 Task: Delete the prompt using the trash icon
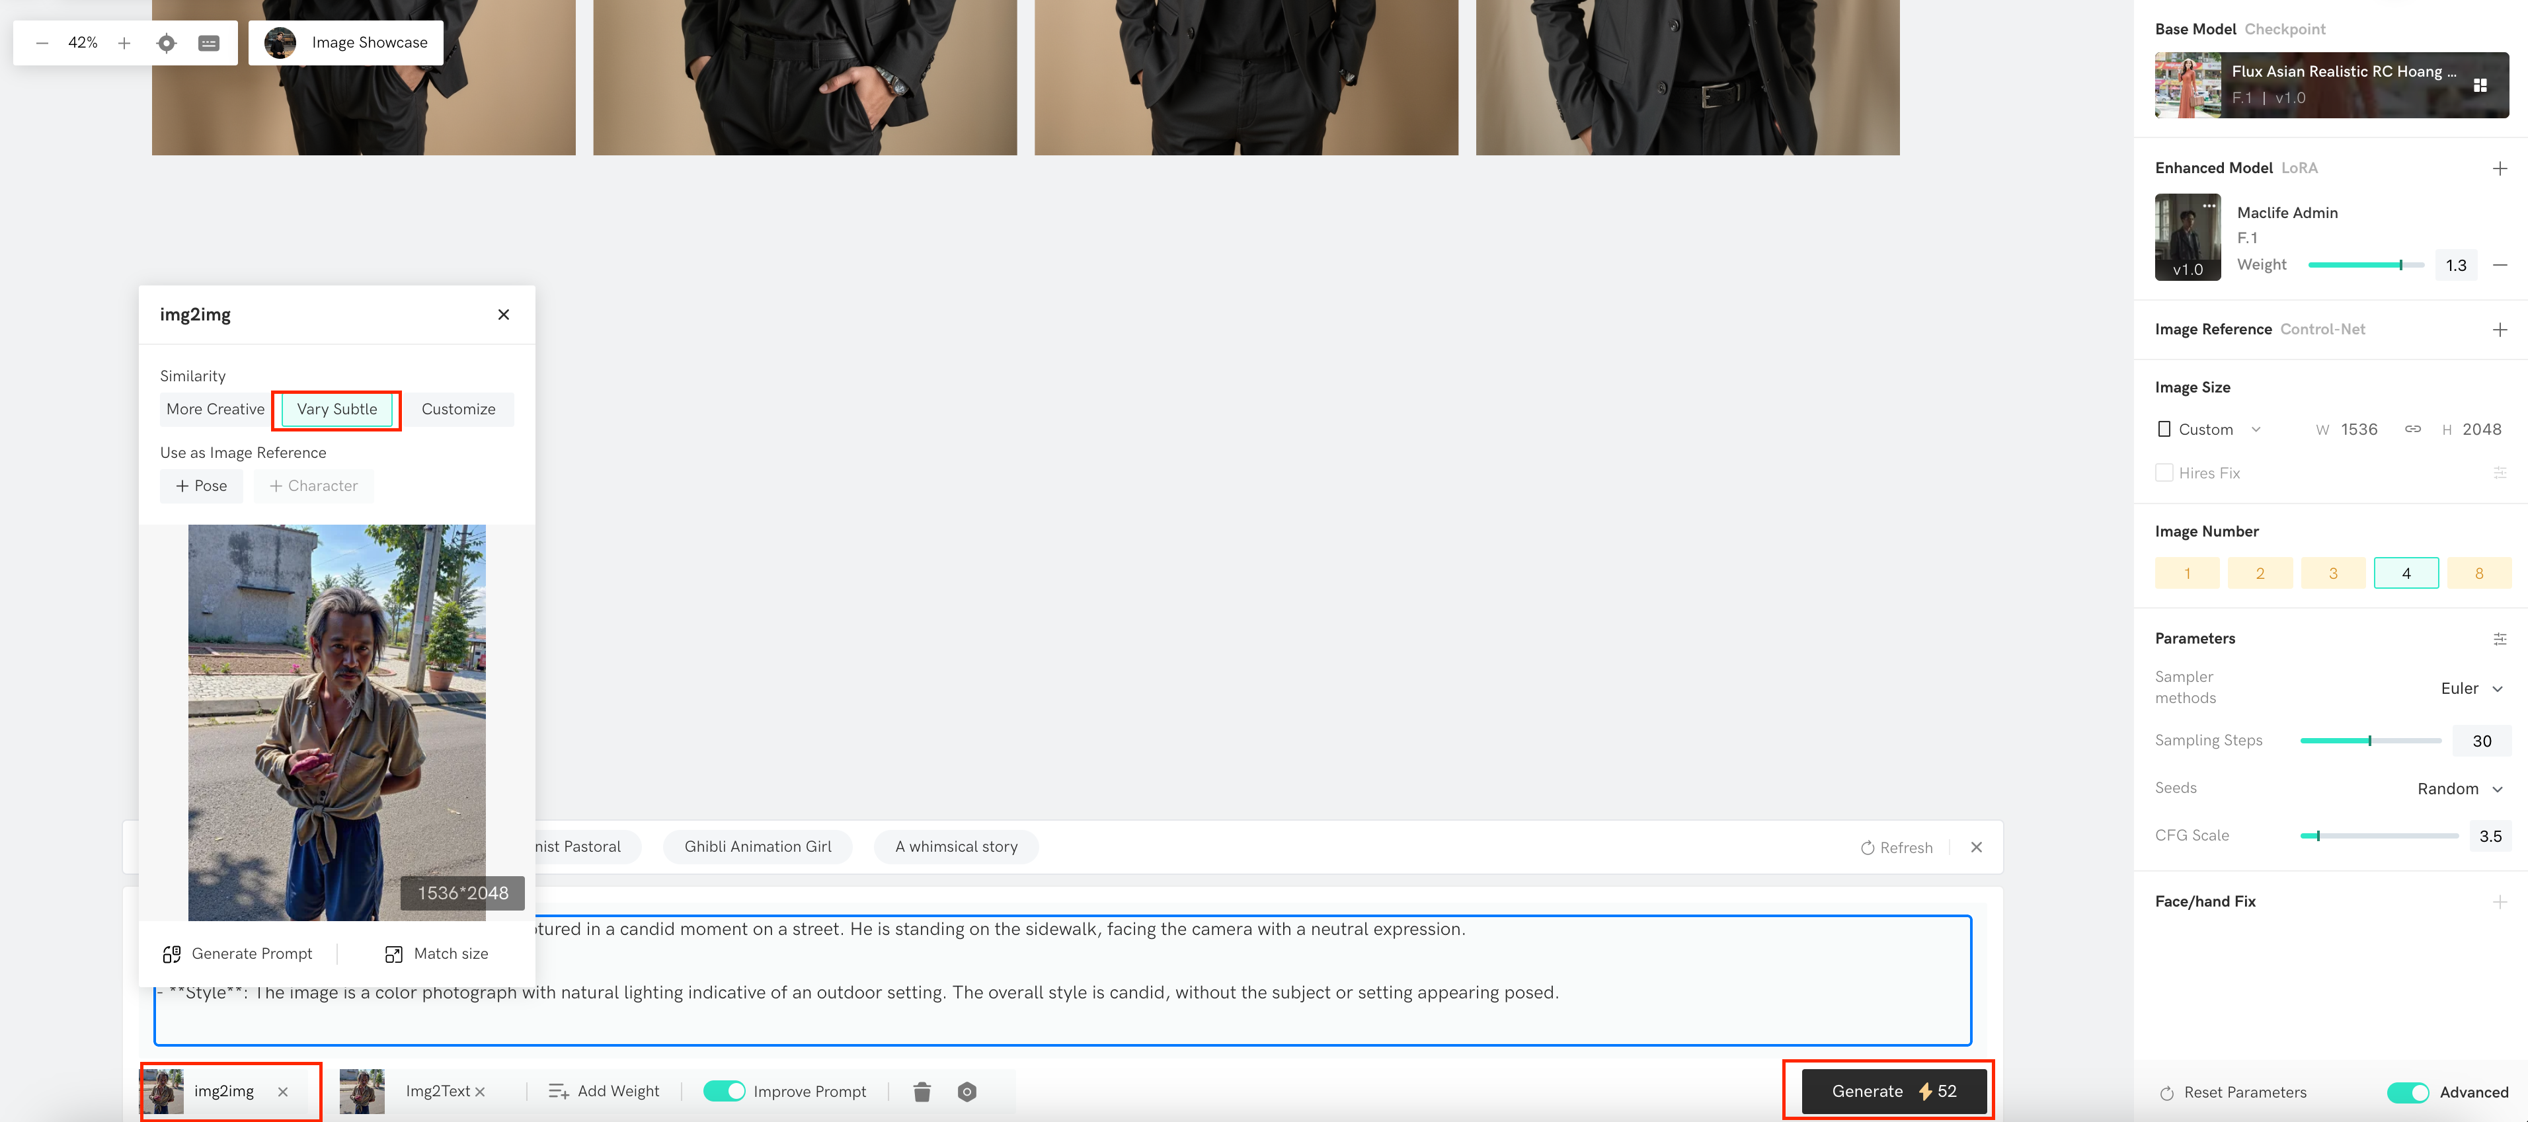click(922, 1091)
